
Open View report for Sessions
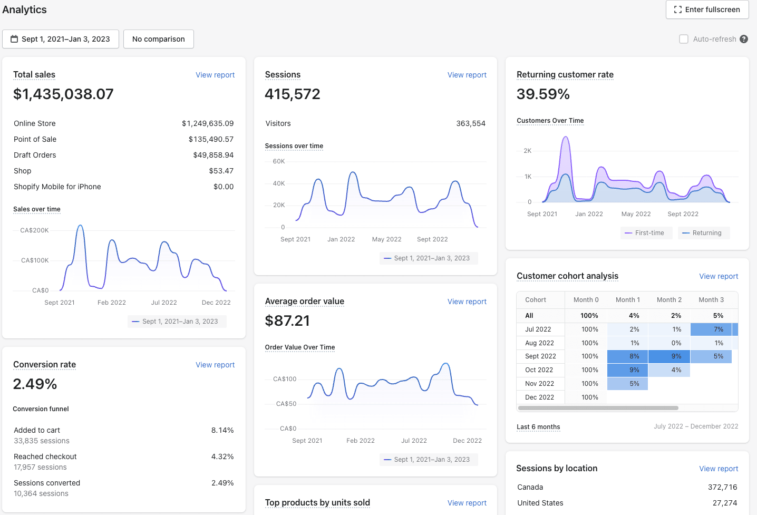(x=467, y=75)
